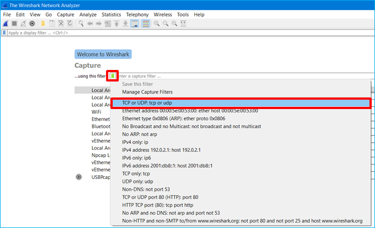This screenshot has height=228, width=375.
Task: Go forward in packet history
Action: [99, 24]
